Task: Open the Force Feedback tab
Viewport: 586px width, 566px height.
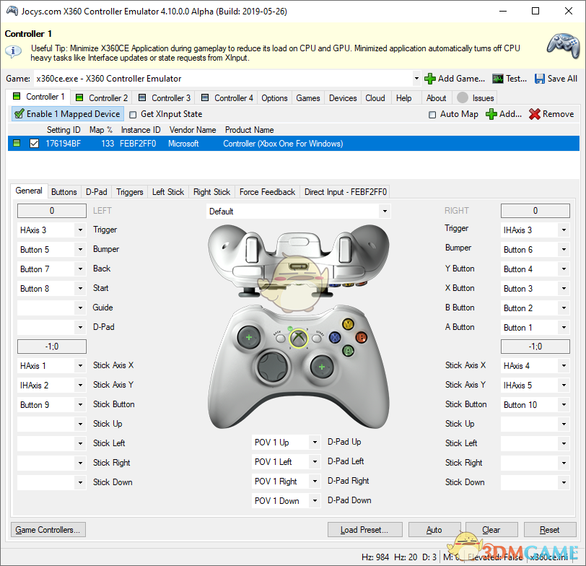Action: (267, 191)
